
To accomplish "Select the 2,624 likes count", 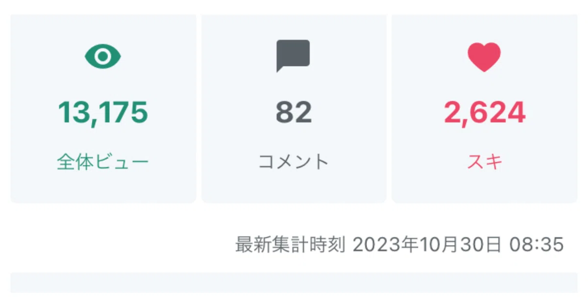I will point(485,112).
